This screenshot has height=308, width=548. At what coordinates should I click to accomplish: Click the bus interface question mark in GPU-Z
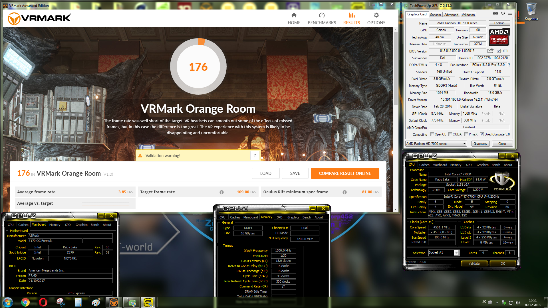point(509,65)
